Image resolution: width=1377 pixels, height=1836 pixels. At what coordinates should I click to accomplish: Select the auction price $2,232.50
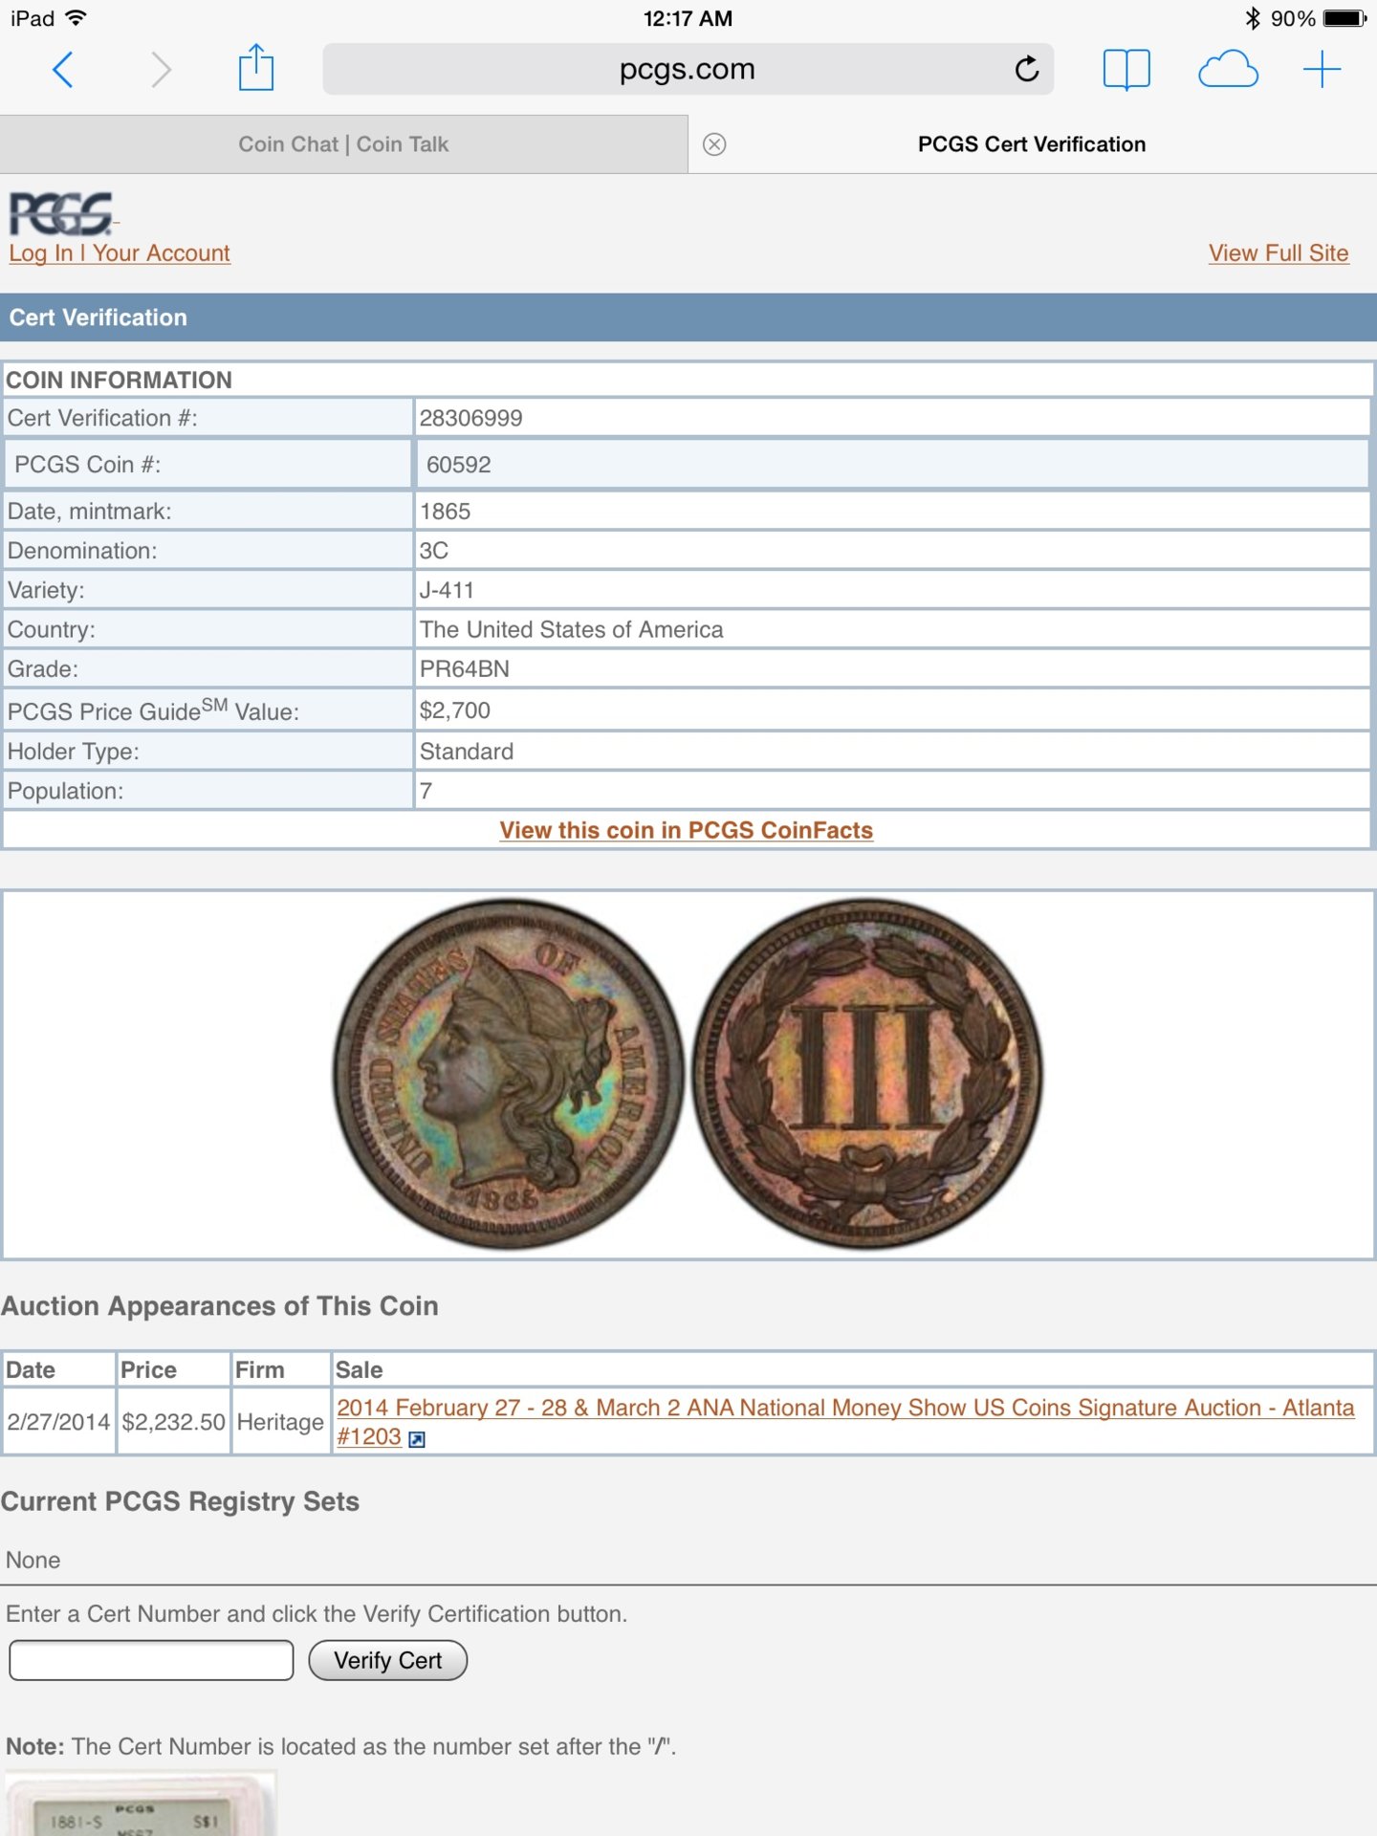[x=174, y=1422]
